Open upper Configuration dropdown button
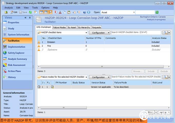Viewport: 175px width, 123px height. (100, 33)
